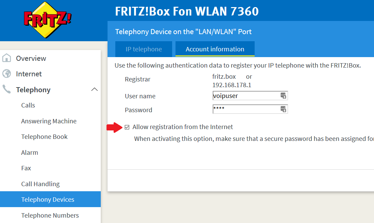Screen dimensions: 374x223
Task: Select the Account information tab
Action: click(x=215, y=49)
